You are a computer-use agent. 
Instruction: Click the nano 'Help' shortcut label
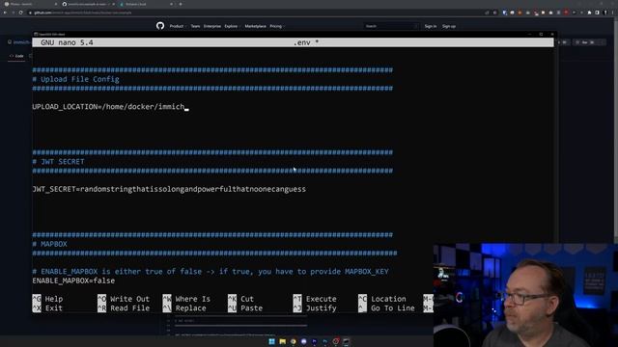tap(54, 299)
